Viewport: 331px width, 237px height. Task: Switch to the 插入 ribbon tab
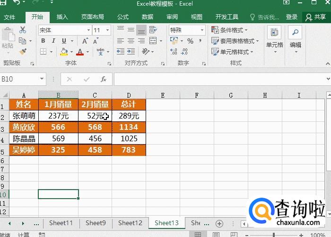tap(62, 17)
